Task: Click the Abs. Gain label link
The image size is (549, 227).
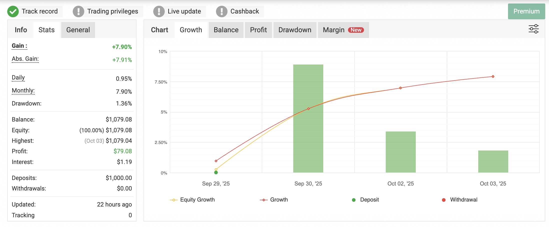Action: 25,59
